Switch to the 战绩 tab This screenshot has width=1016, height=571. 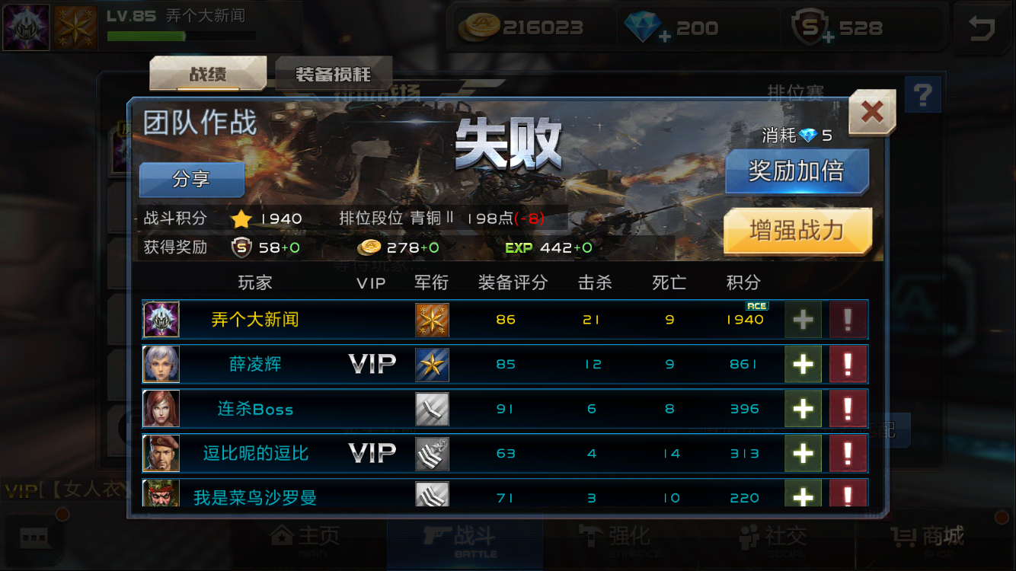point(208,74)
